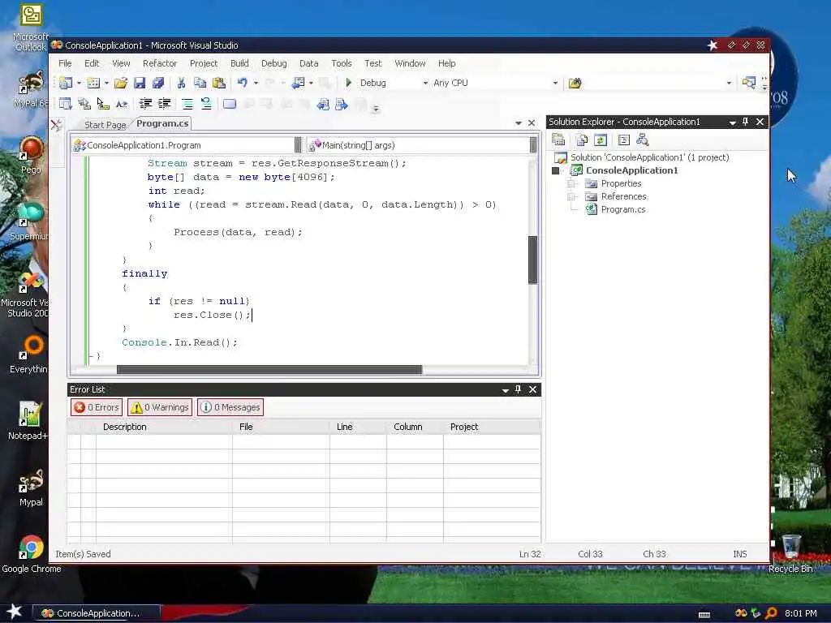Image resolution: width=831 pixels, height=623 pixels.
Task: Click the Navigate Backward icon
Action: (x=299, y=83)
